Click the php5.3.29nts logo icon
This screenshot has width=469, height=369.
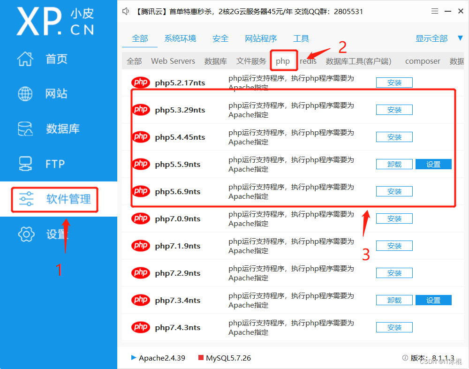tap(141, 109)
